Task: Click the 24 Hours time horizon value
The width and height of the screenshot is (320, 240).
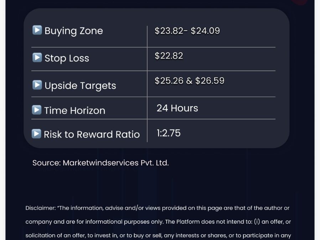Action: (177, 108)
